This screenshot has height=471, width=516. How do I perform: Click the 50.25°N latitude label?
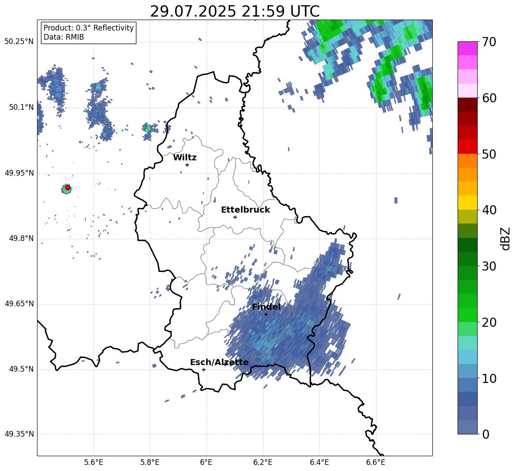pos(19,42)
